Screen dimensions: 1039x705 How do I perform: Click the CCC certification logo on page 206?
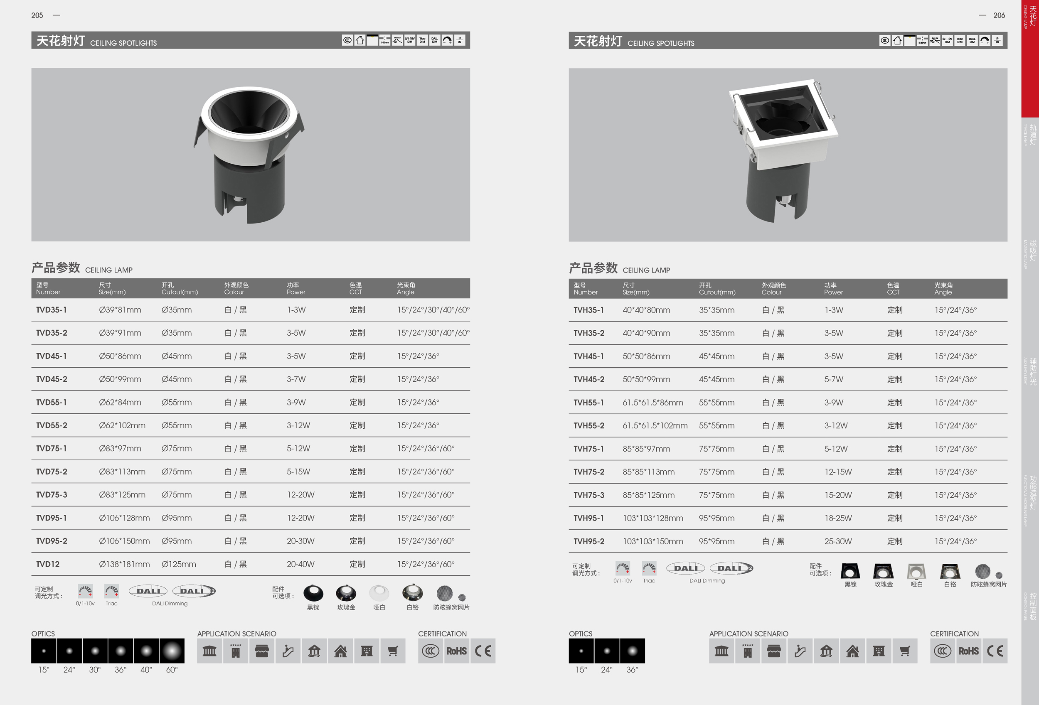(x=943, y=651)
